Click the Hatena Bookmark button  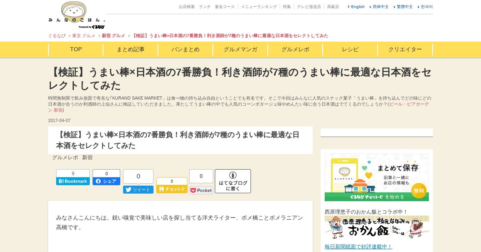click(x=73, y=181)
